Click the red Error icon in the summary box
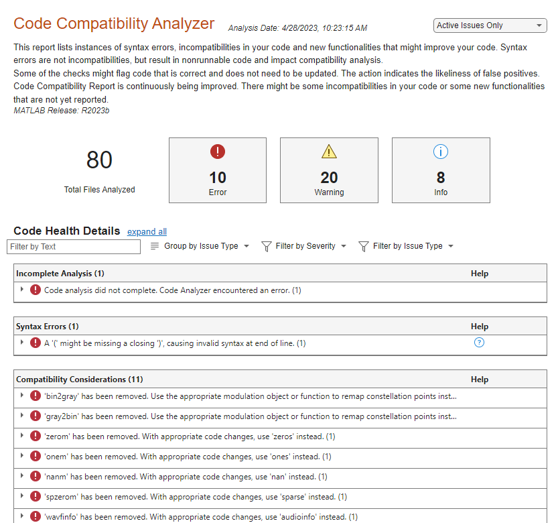 coord(217,152)
